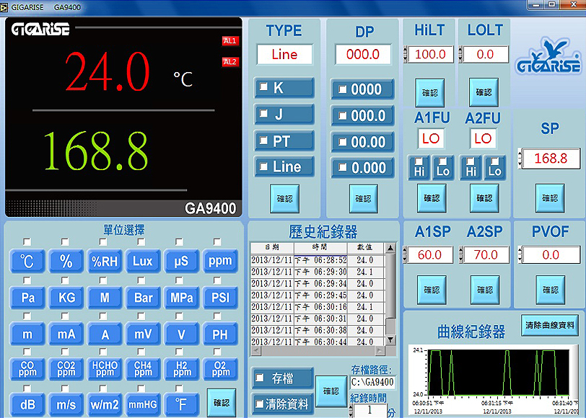Viewport: 586px width, 418px height.
Task: Click the LOLT value stepper arrows
Action: (460, 55)
